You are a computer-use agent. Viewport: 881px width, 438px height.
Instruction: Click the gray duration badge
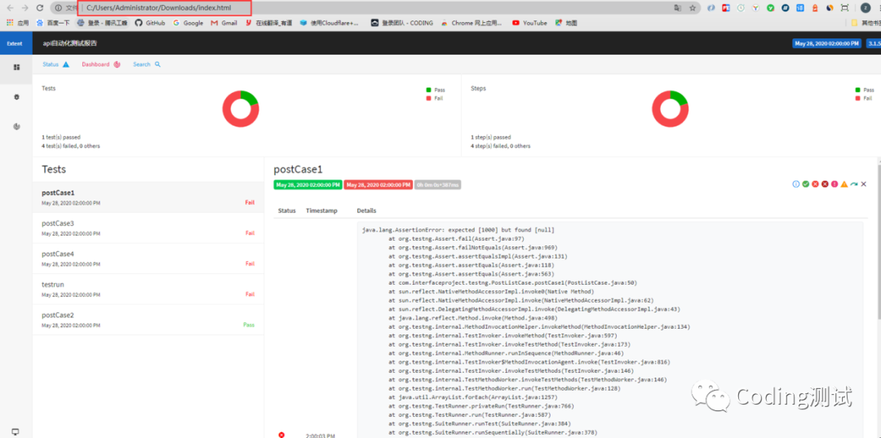[438, 185]
